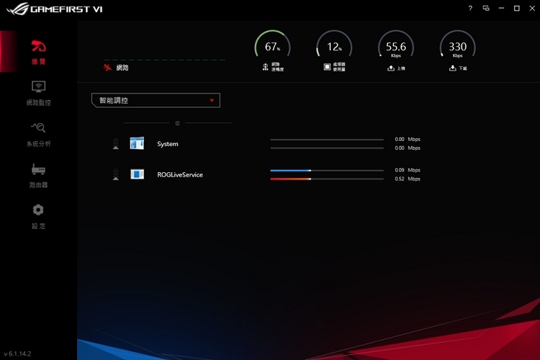
Task: Raise priority arrows for System
Action: (115, 144)
